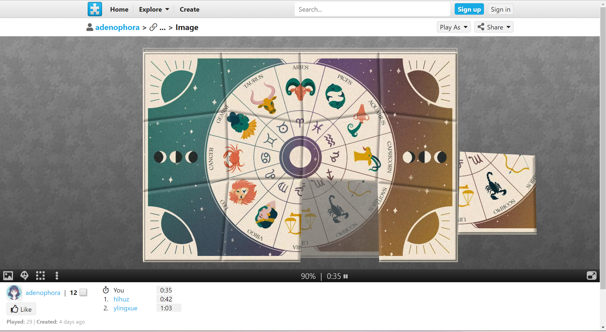Click the Jigsaw Planet puzzle-piece logo
Image resolution: width=606 pixels, height=332 pixels.
pos(95,9)
